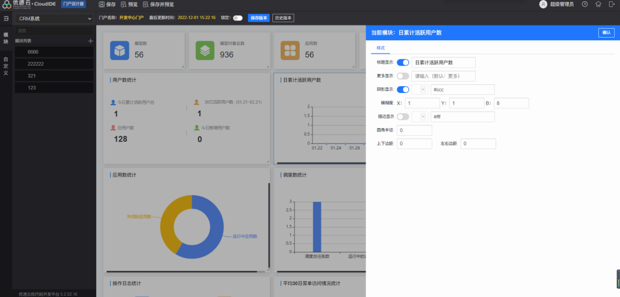Screen dimensions: 620x297
Task: Click the blur B value field
Action: 512,103
